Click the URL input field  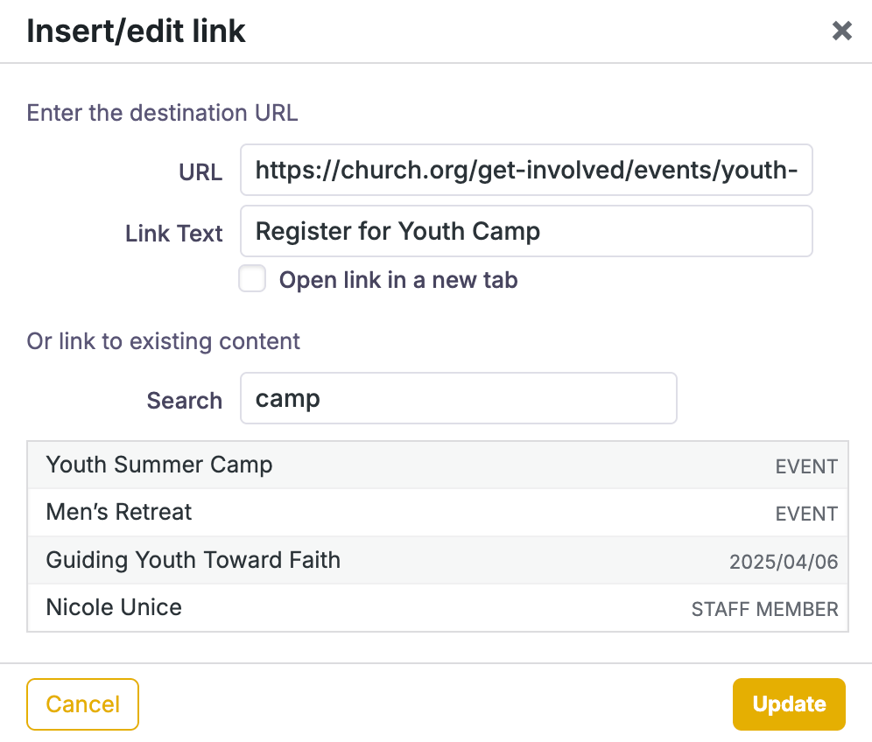526,170
